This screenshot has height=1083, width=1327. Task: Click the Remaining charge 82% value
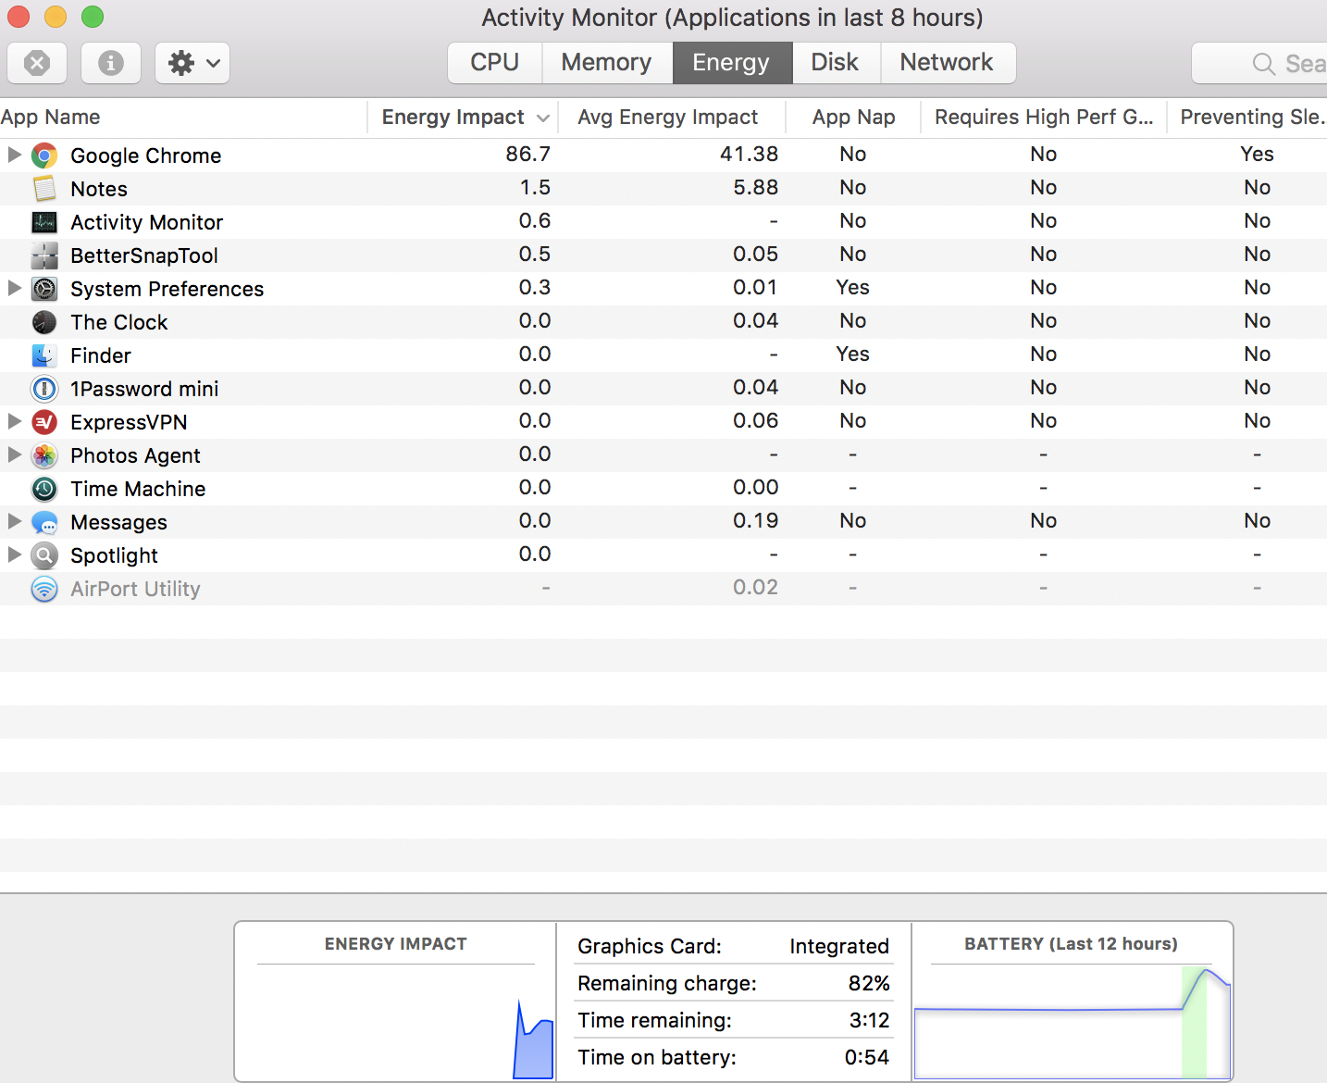point(869,983)
